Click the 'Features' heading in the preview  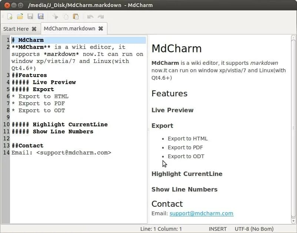[x=170, y=93]
